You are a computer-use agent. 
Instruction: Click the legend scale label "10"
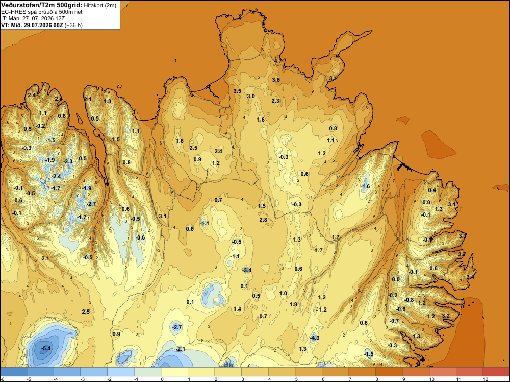click(432, 379)
